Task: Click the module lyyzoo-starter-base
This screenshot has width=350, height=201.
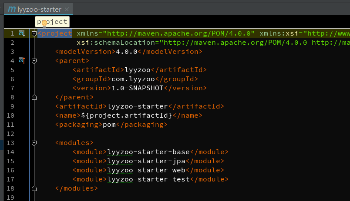Action: pyautogui.click(x=148, y=152)
